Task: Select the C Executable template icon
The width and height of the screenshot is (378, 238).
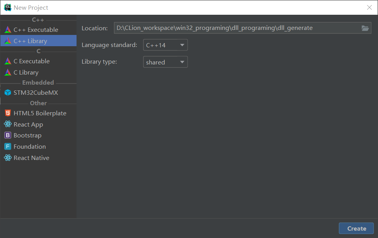Action: (7, 61)
